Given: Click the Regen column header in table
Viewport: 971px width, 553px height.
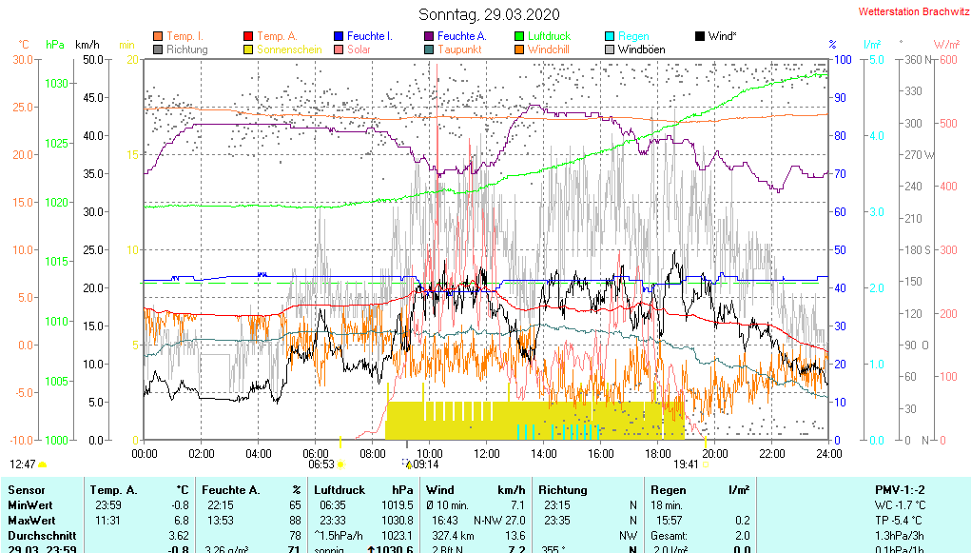Looking at the screenshot, I should tap(668, 490).
